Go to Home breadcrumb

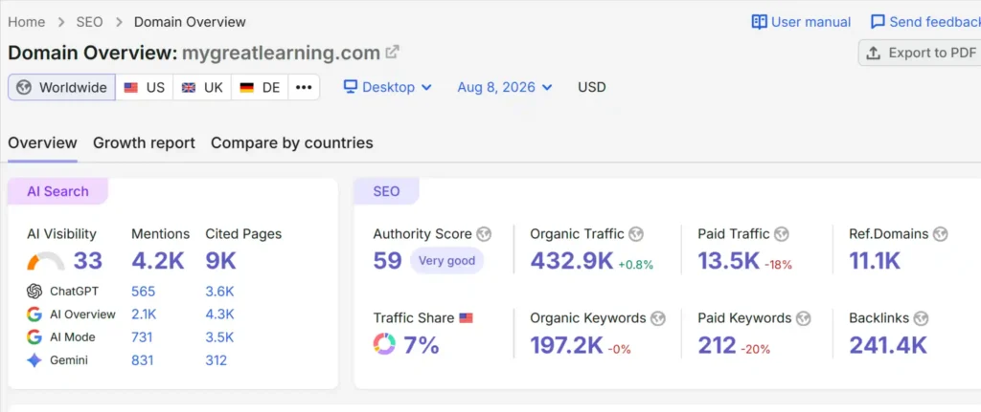[x=26, y=22]
